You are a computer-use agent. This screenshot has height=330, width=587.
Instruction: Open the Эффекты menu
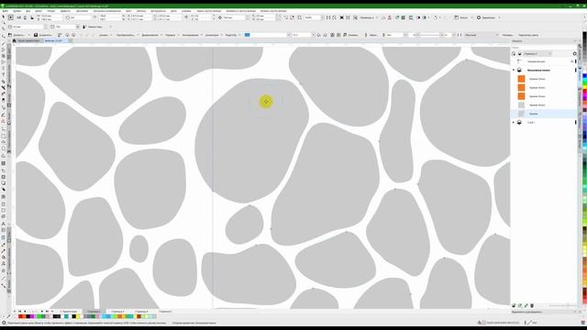point(65,11)
